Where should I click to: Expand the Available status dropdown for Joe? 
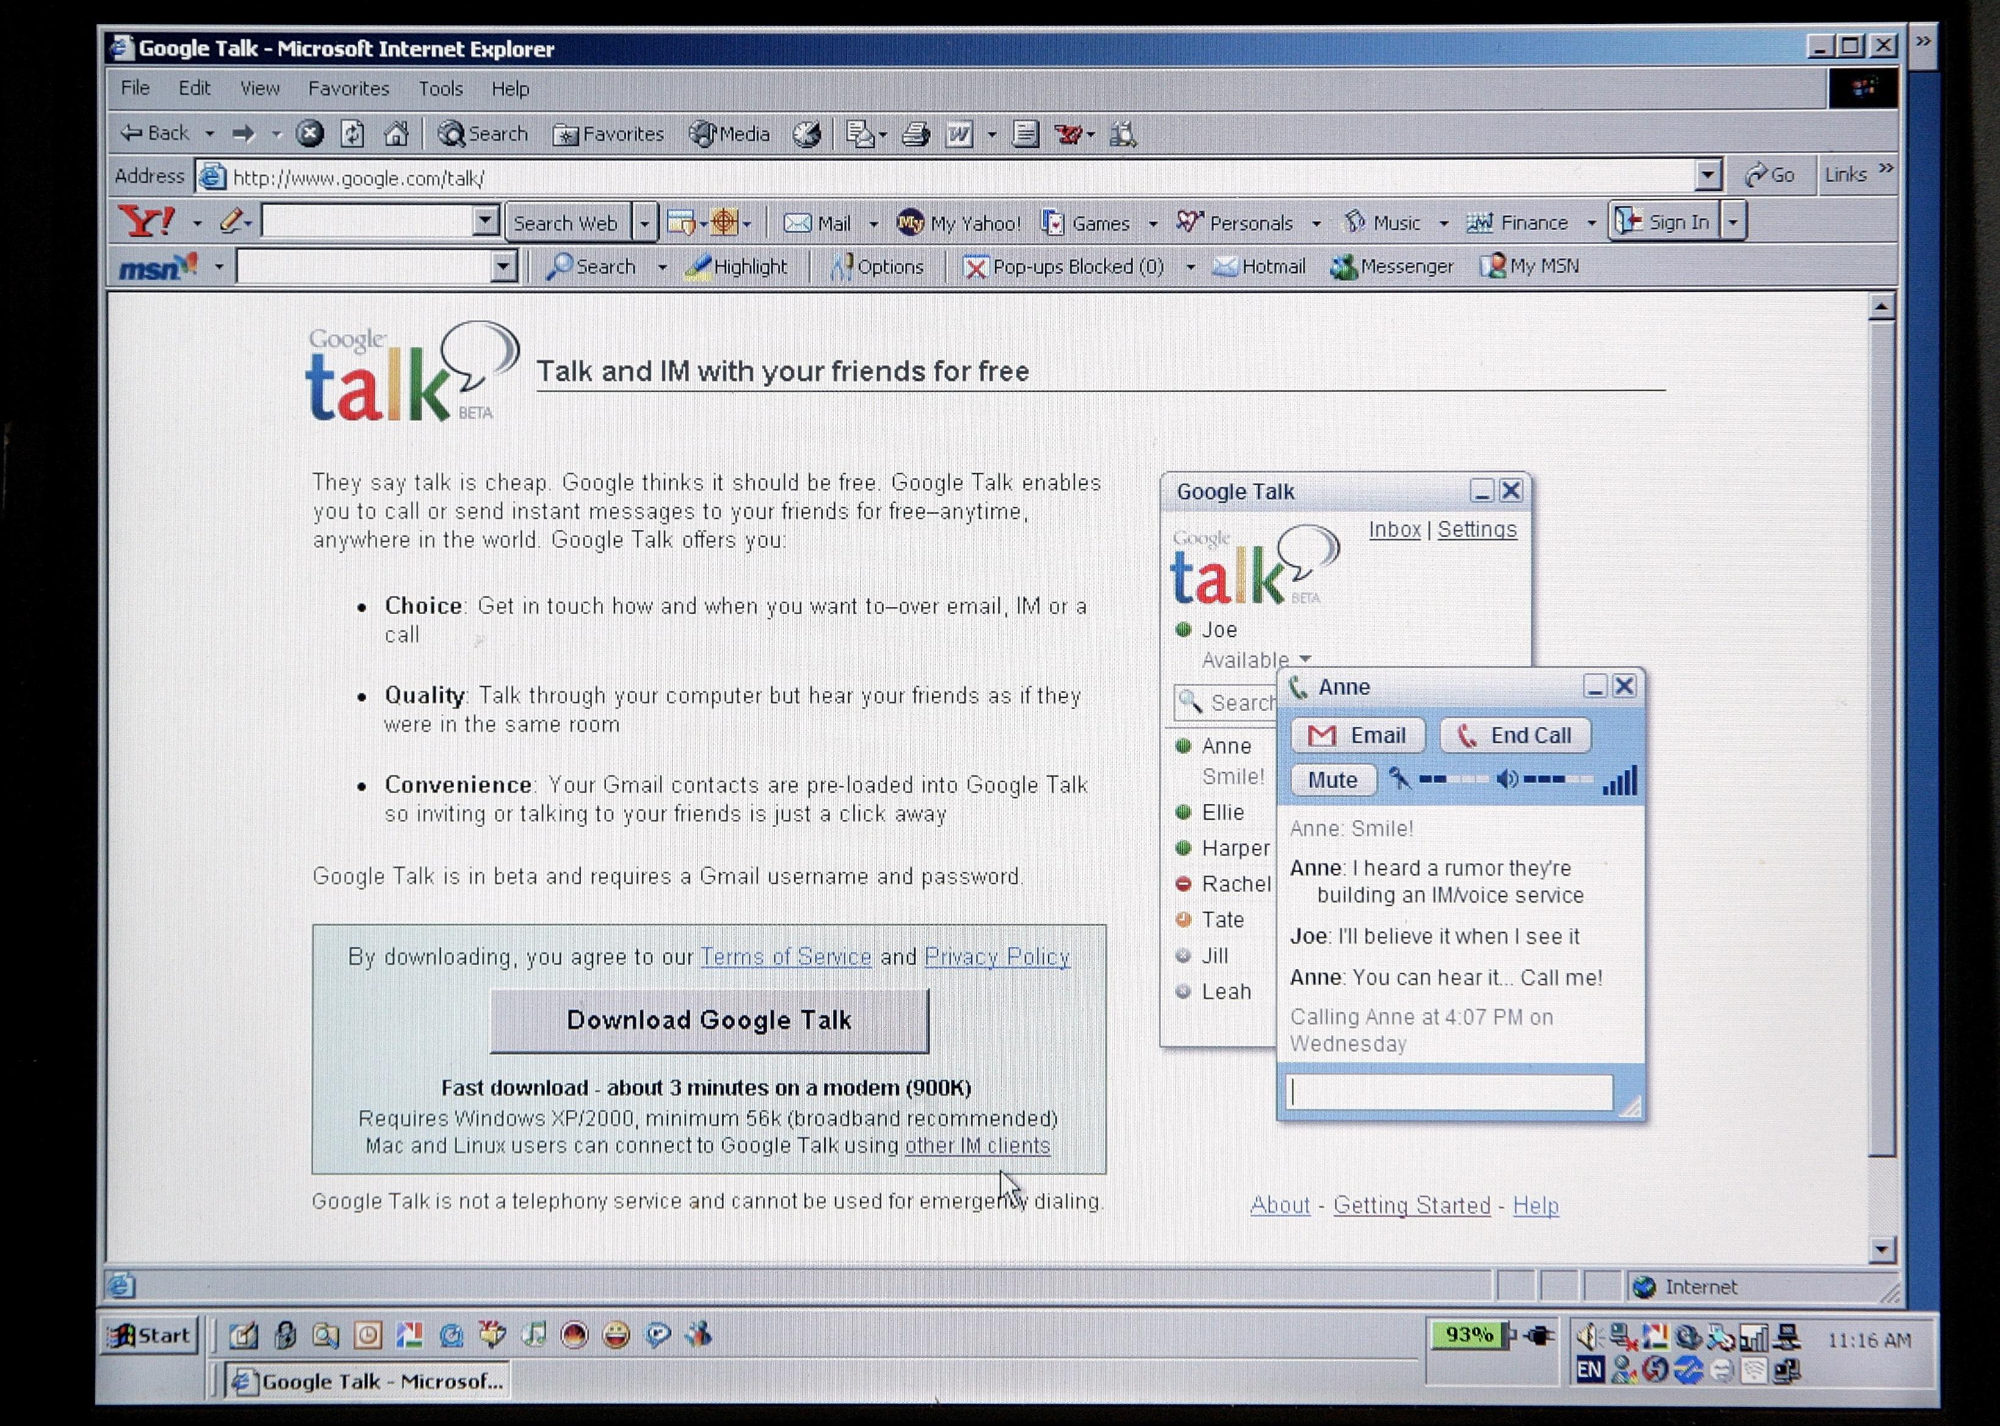point(1305,659)
